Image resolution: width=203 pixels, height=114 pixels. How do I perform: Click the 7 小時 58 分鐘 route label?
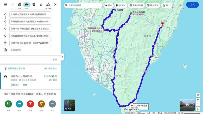(139, 106)
